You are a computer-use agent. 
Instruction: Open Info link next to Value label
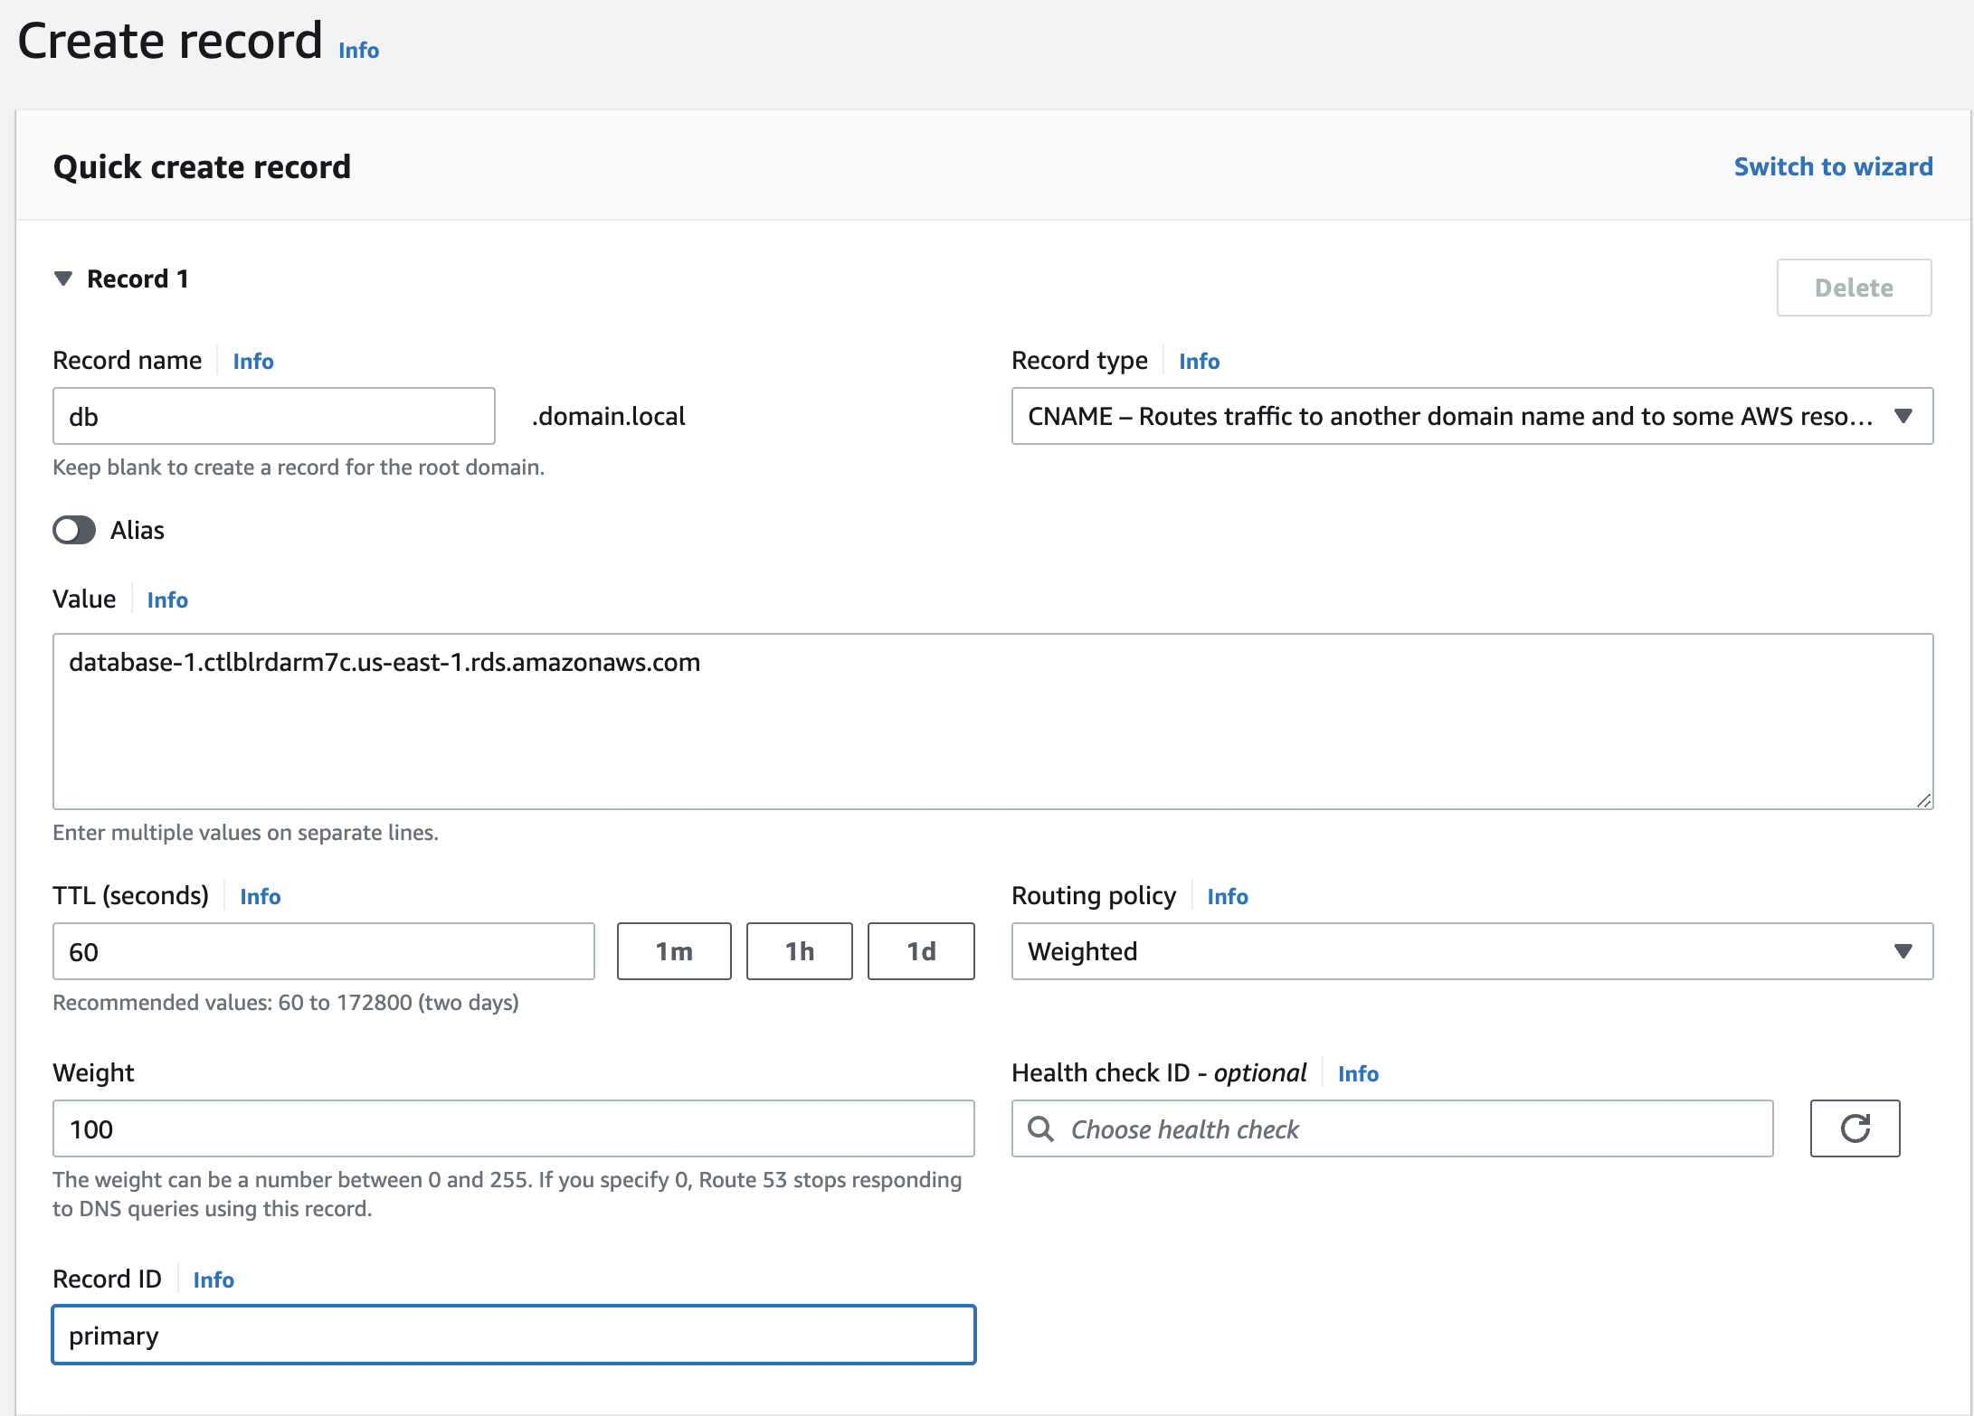point(167,599)
